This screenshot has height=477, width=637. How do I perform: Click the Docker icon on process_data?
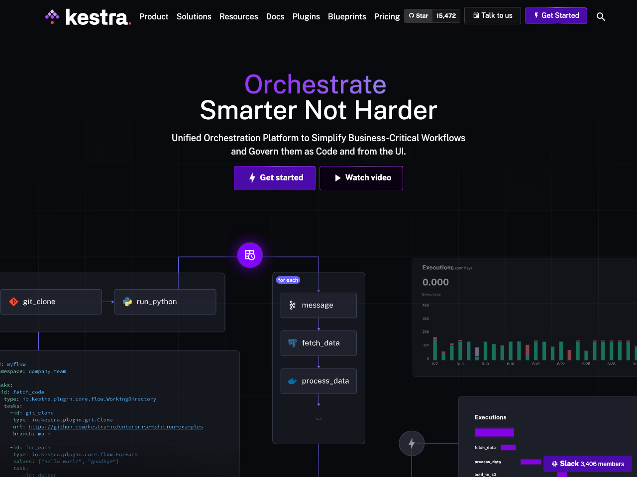tap(293, 381)
